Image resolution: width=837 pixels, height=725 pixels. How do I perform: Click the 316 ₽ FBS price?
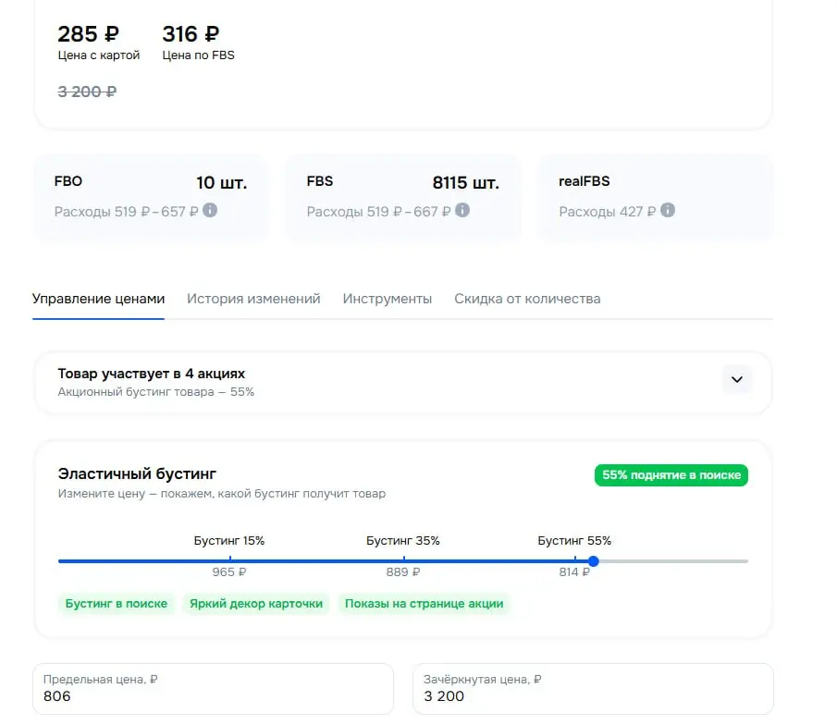point(191,34)
